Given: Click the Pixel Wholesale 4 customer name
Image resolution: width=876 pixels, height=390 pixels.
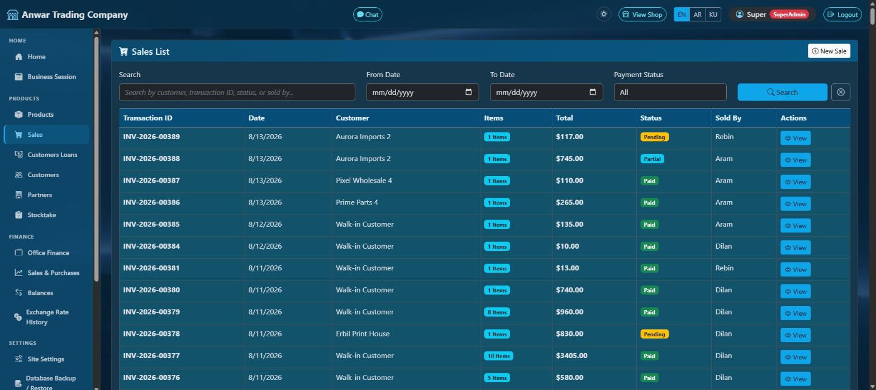Looking at the screenshot, I should coord(364,180).
